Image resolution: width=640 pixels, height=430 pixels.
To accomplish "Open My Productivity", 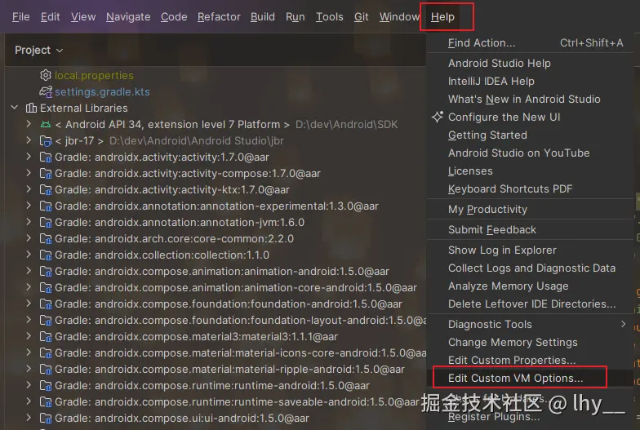I will point(530,209).
